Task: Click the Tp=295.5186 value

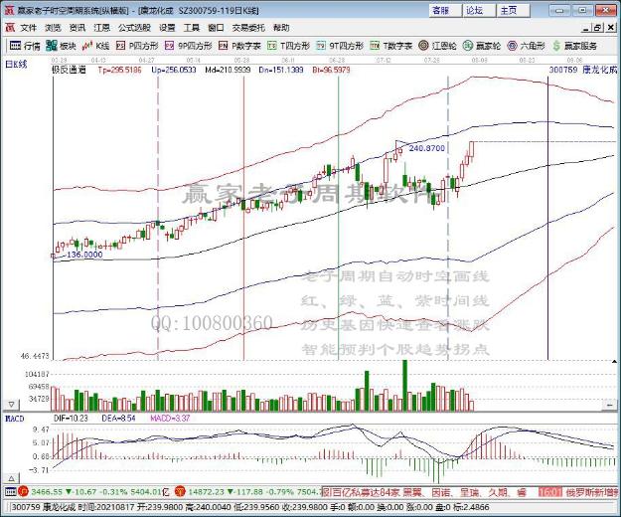Action: click(x=119, y=71)
